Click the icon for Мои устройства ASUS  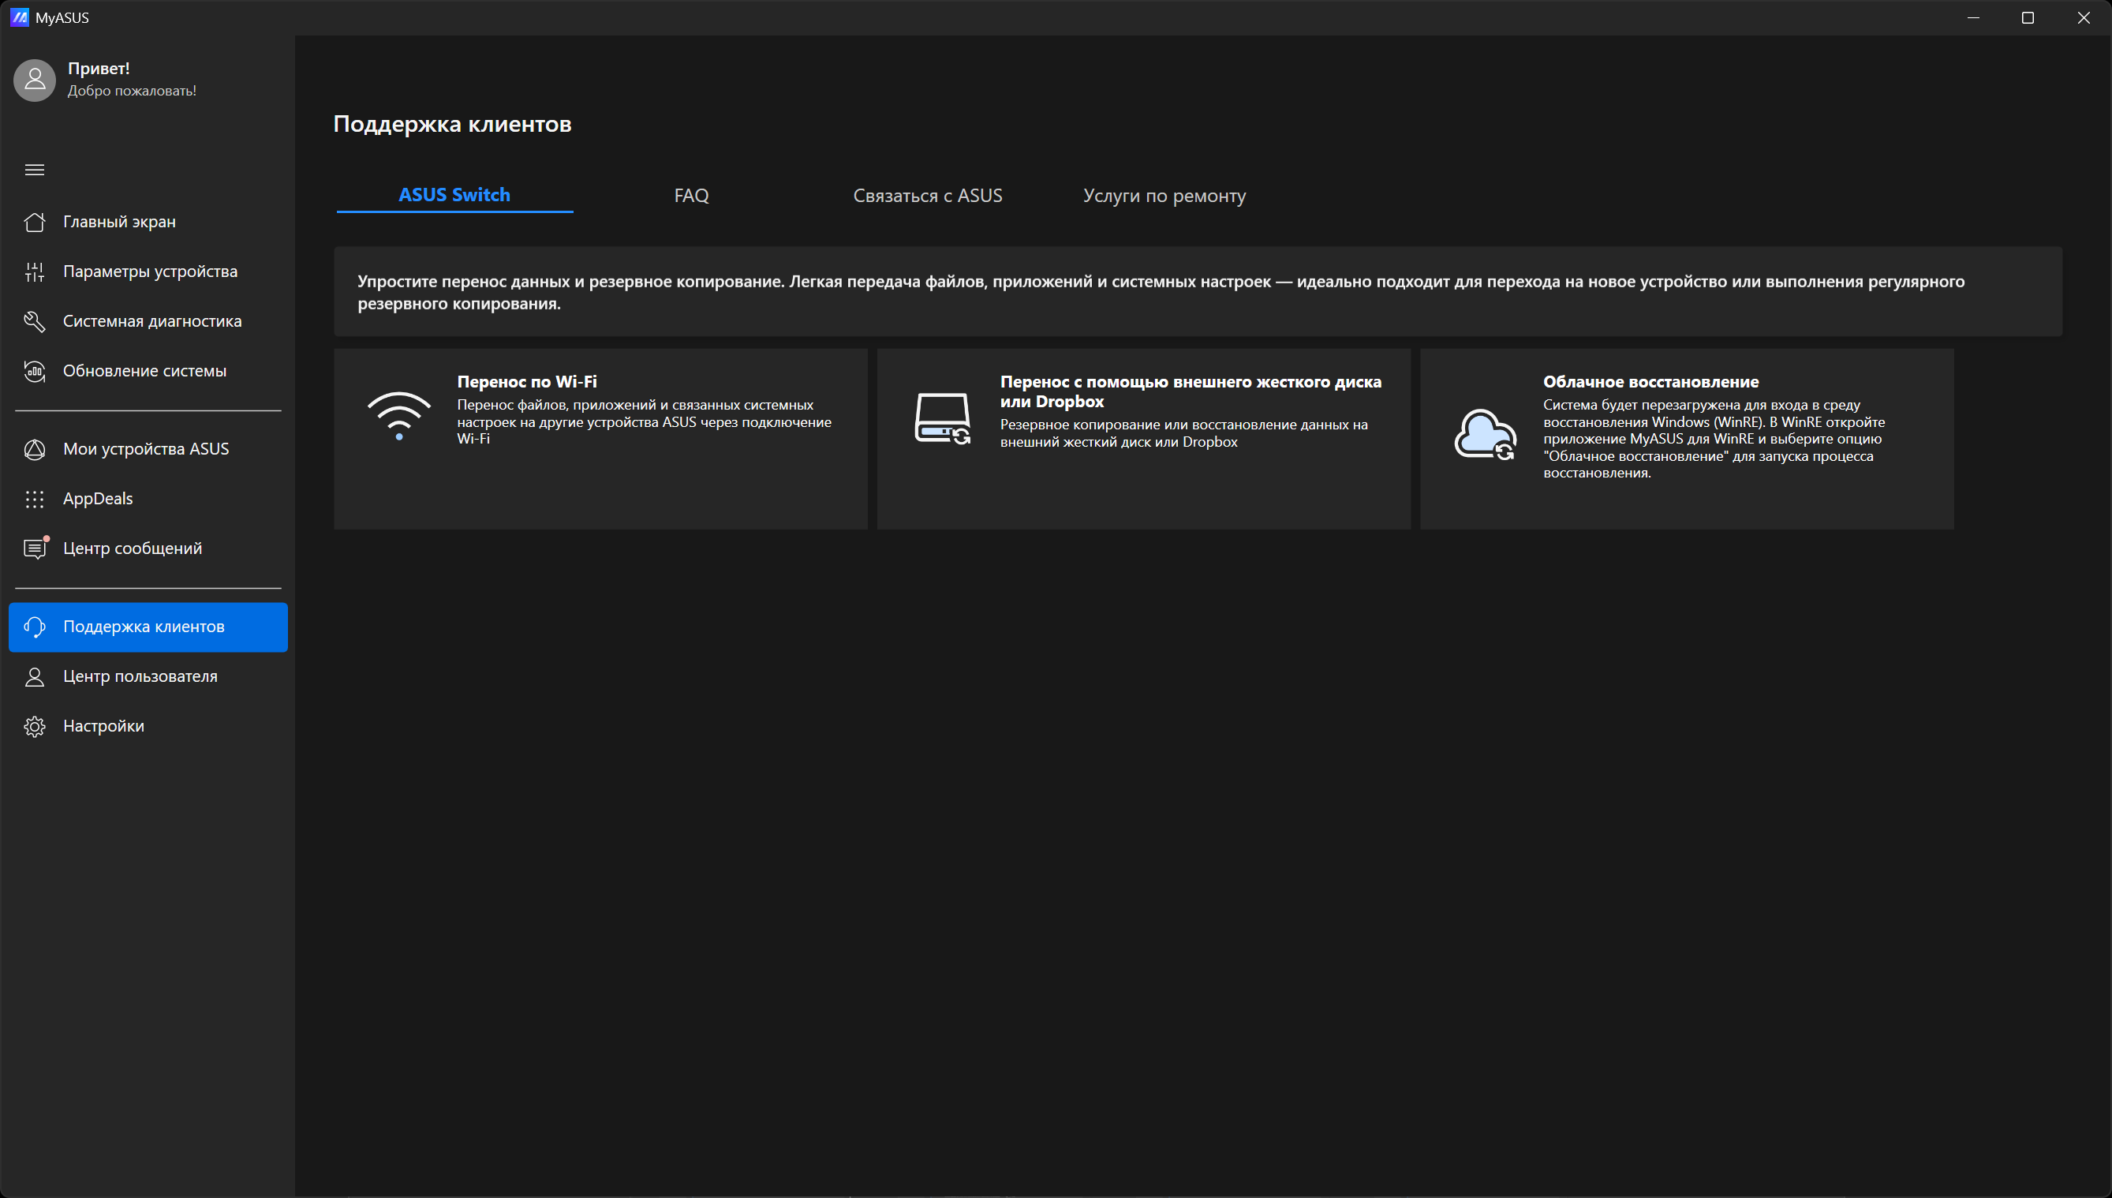tap(35, 449)
